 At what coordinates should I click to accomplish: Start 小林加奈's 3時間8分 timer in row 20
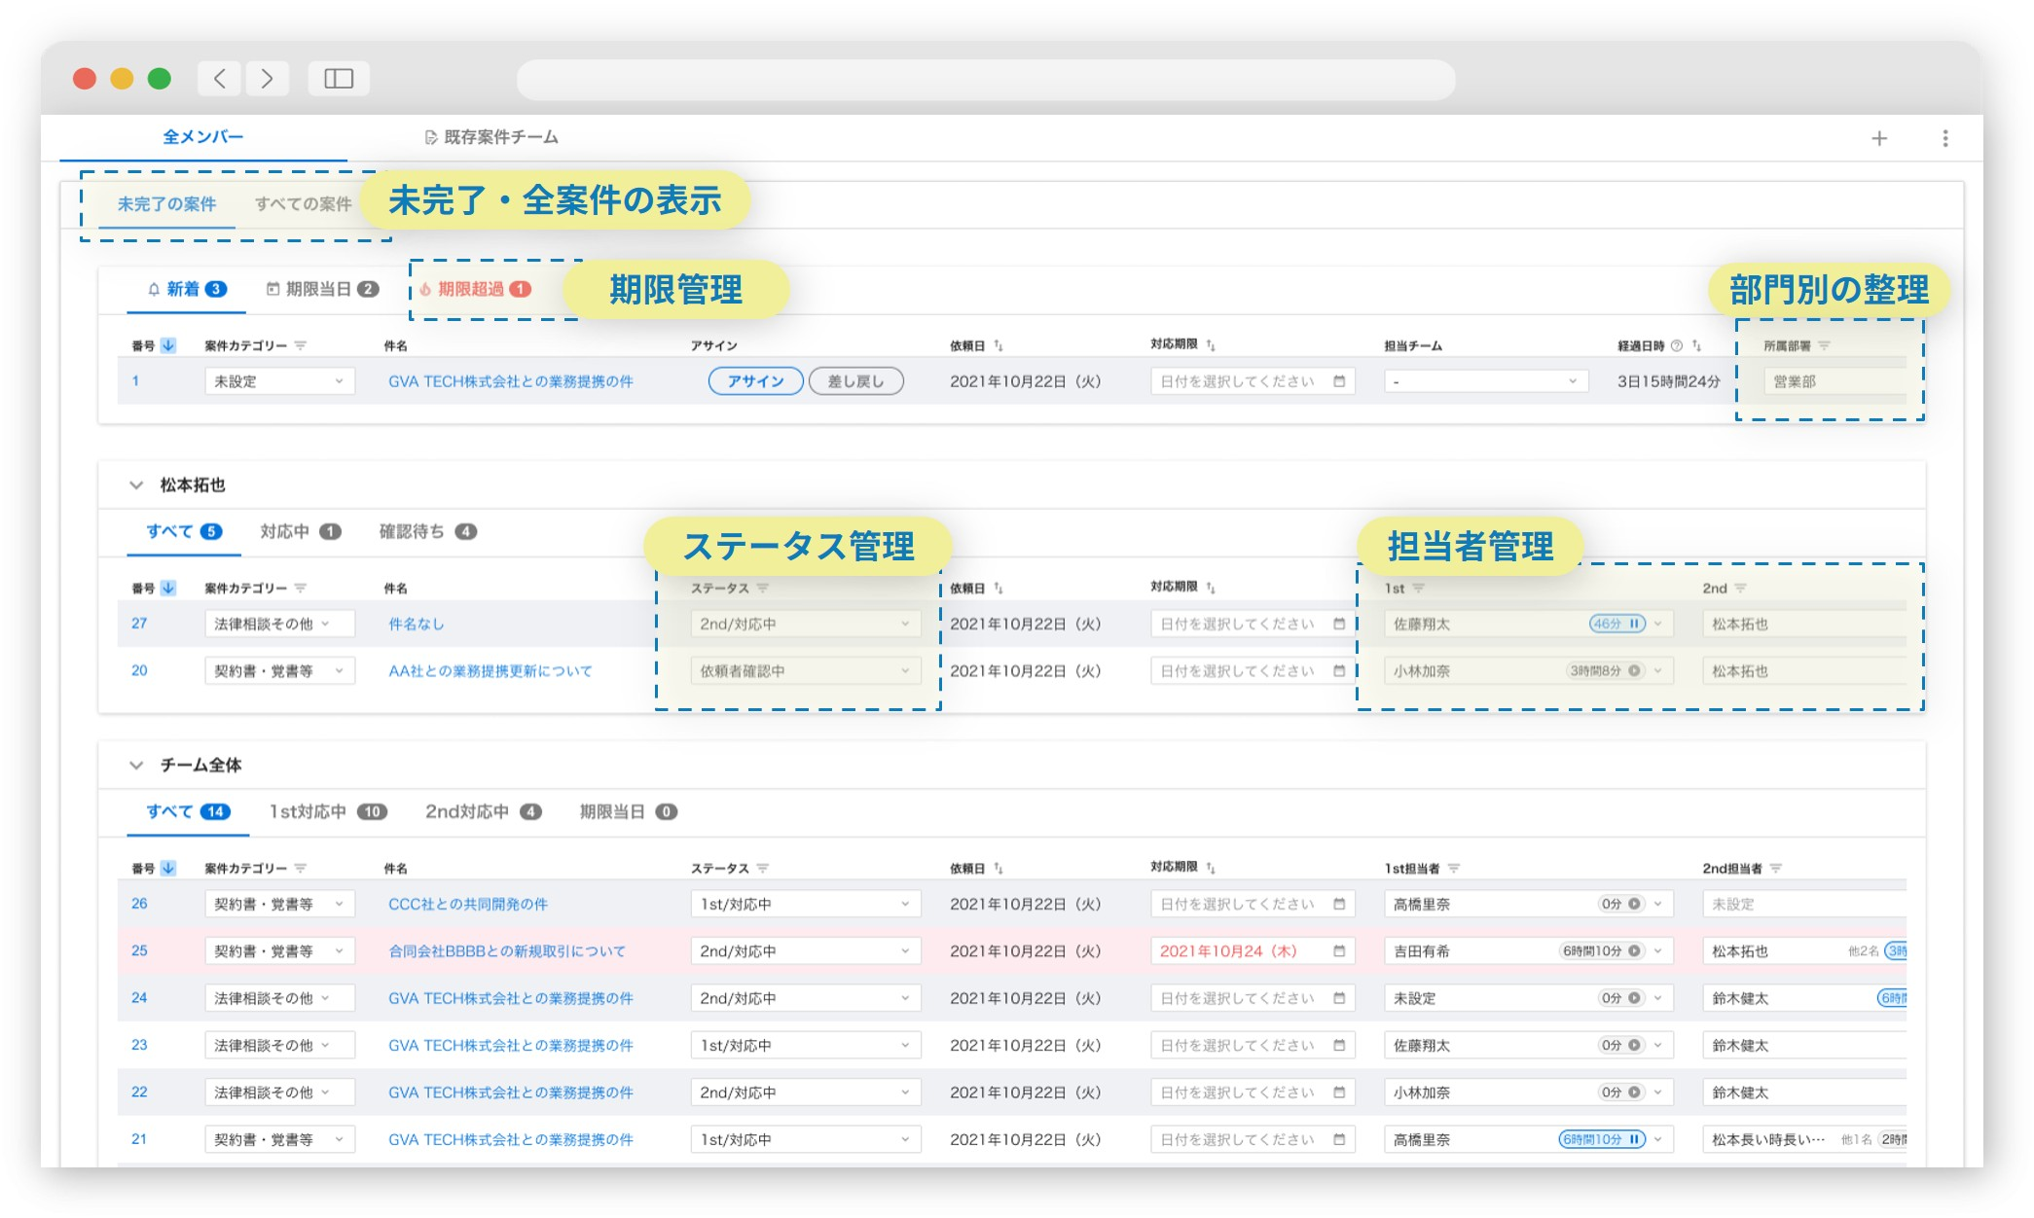(1634, 670)
